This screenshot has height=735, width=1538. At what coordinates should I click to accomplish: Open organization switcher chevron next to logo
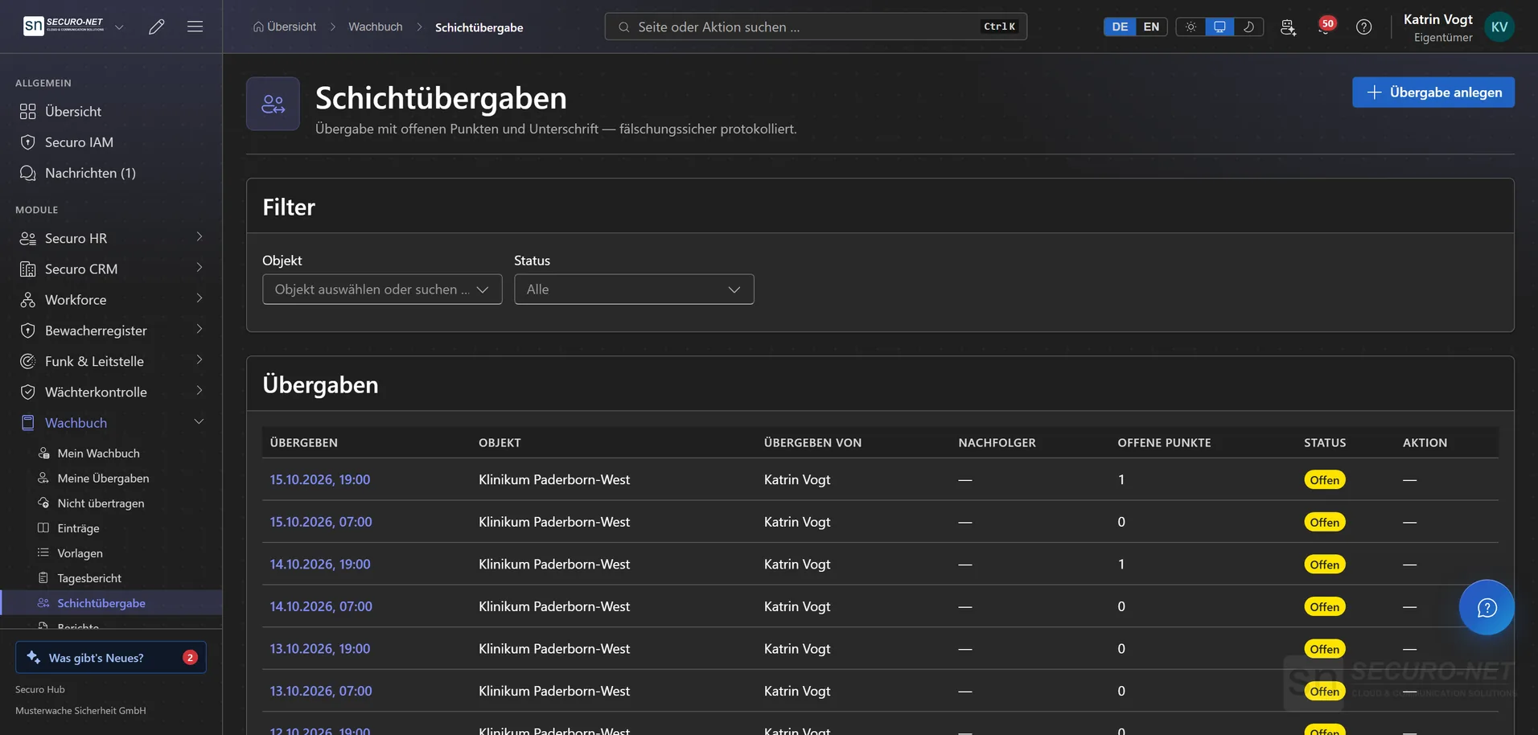pyautogui.click(x=119, y=27)
